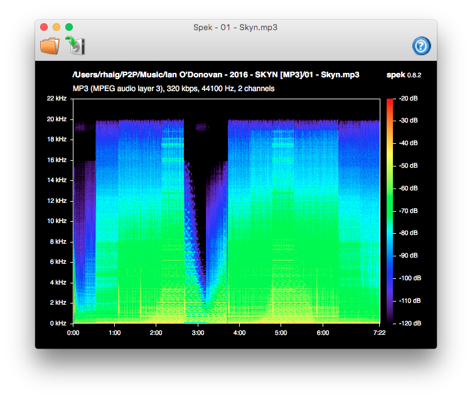Click the file path text of Skyn.mp3
This screenshot has width=472, height=399.
point(216,75)
